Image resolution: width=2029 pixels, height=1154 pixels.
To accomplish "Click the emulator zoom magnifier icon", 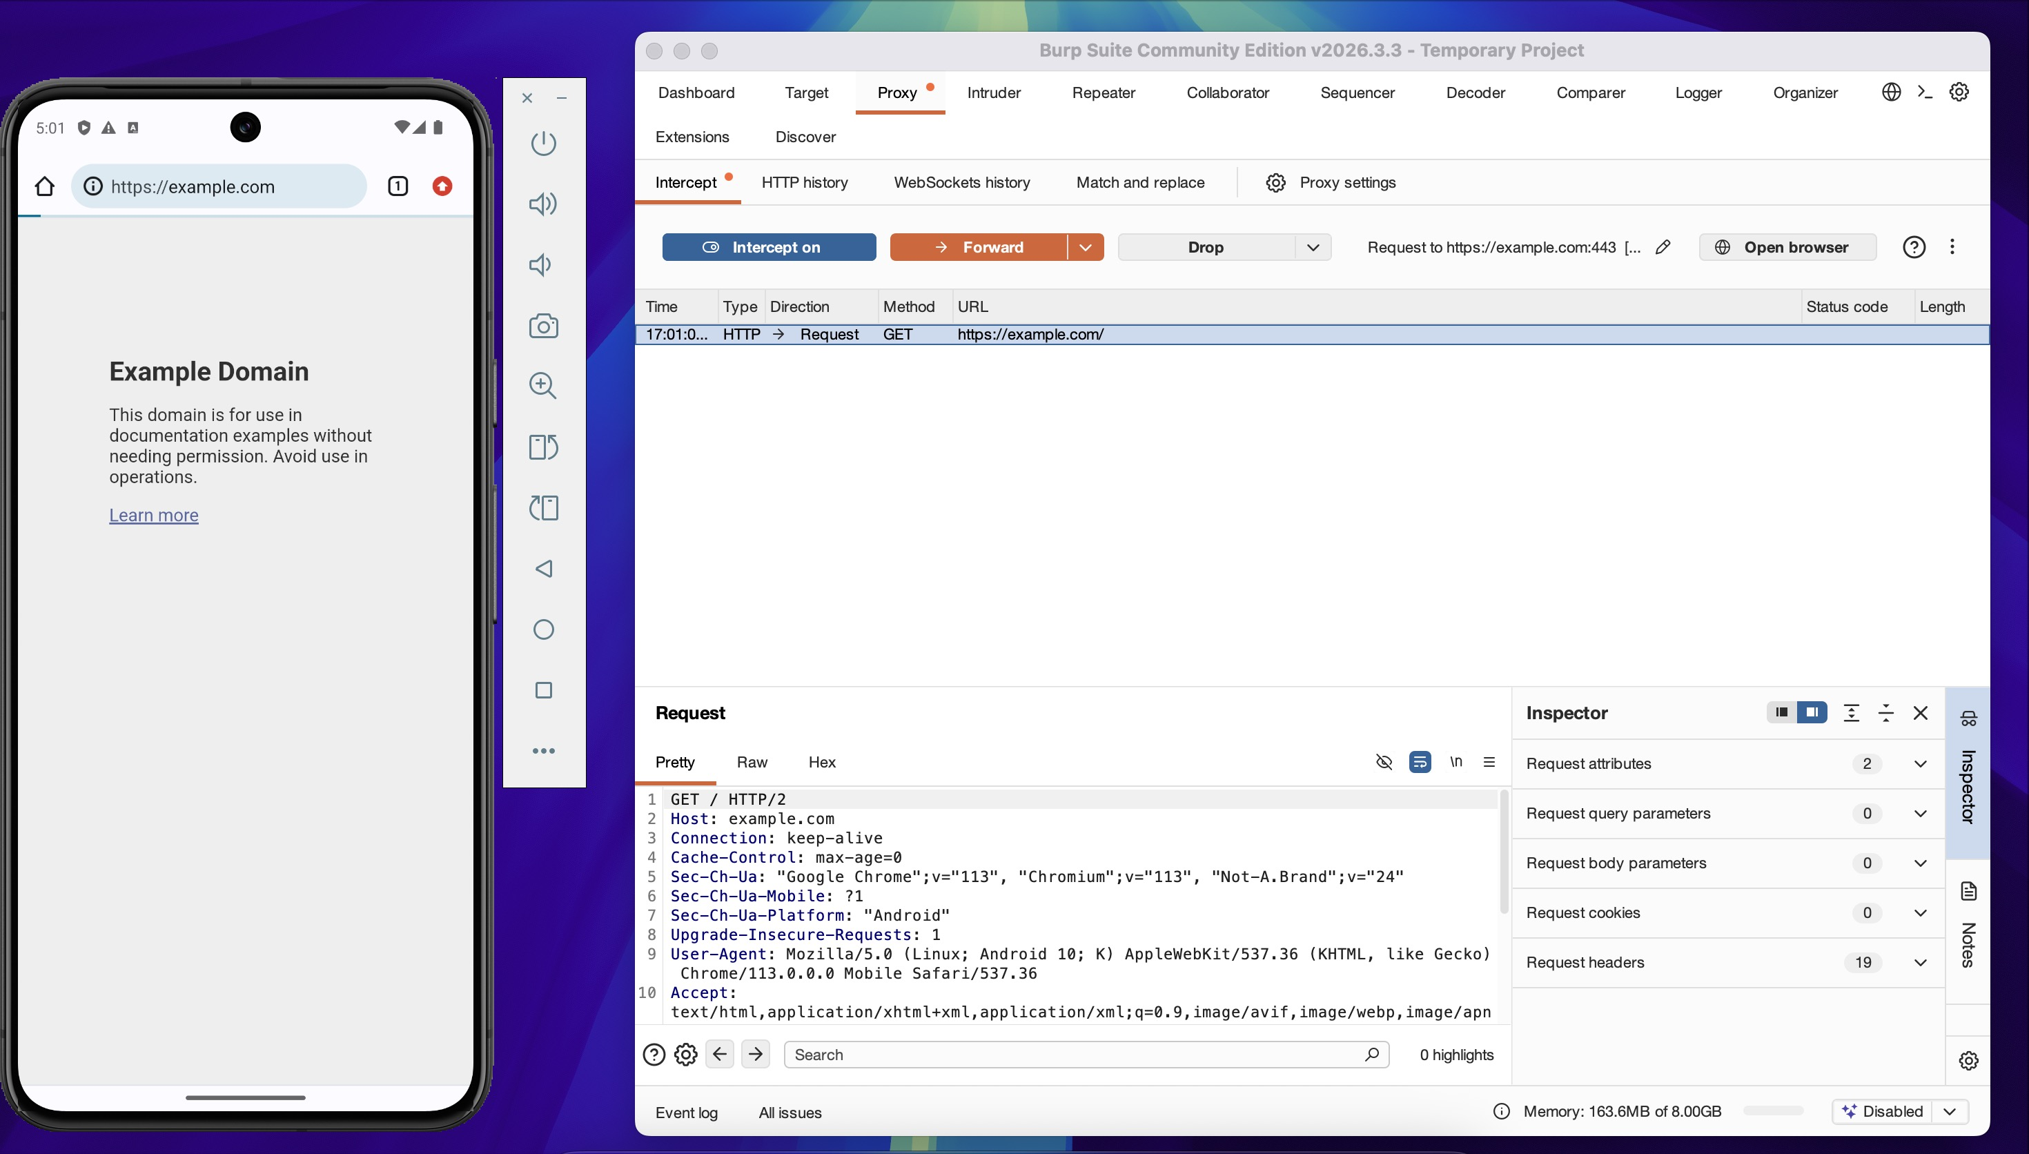I will coord(544,386).
